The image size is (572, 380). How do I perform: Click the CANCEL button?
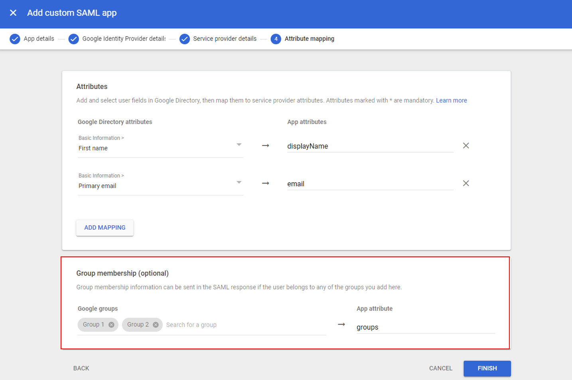(441, 368)
